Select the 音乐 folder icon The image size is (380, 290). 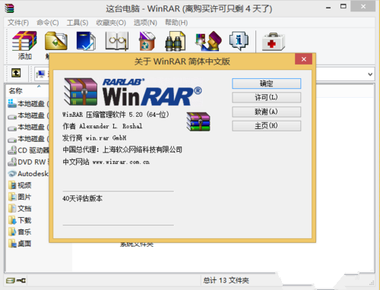coord(12,232)
